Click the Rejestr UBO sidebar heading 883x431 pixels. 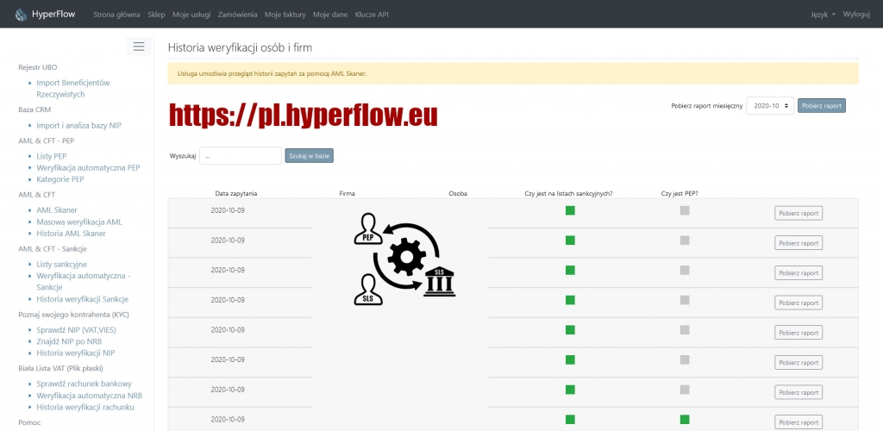pos(38,67)
